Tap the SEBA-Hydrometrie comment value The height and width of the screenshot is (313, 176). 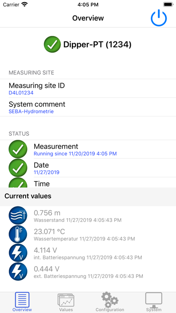(x=31, y=112)
